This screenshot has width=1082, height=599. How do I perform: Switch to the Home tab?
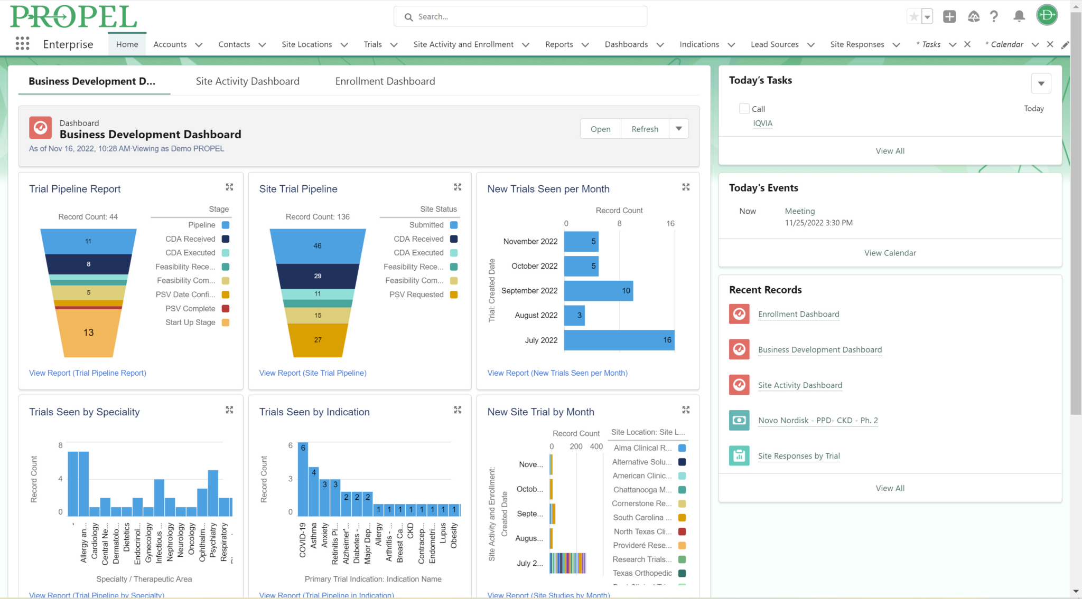127,44
